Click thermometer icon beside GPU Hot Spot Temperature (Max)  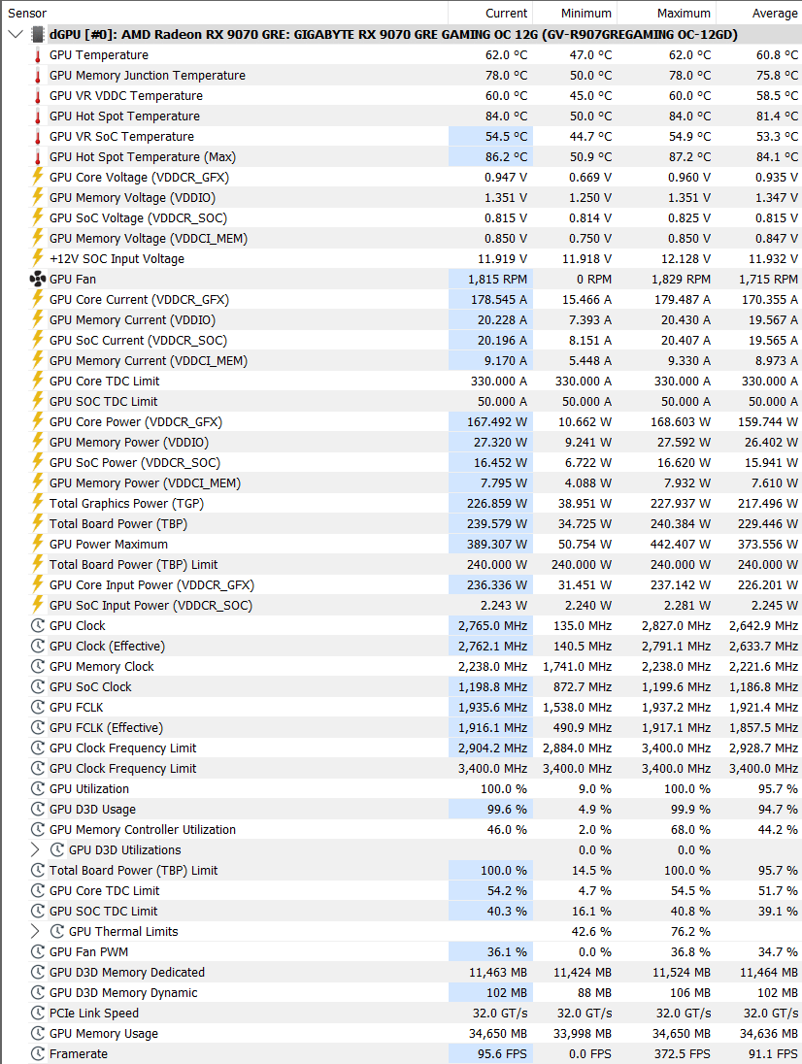point(38,156)
